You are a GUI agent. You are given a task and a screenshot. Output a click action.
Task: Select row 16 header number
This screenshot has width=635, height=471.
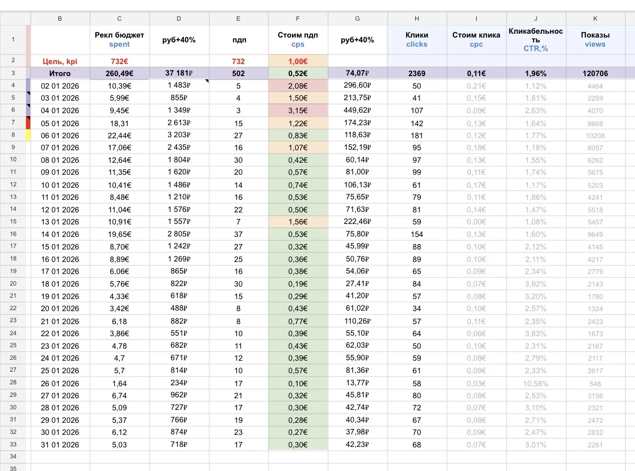pyautogui.click(x=13, y=234)
